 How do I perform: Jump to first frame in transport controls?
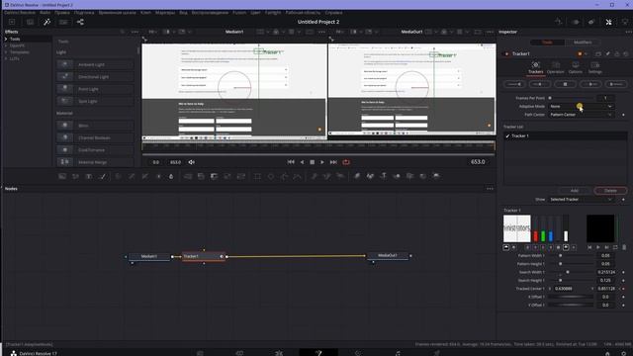291,162
